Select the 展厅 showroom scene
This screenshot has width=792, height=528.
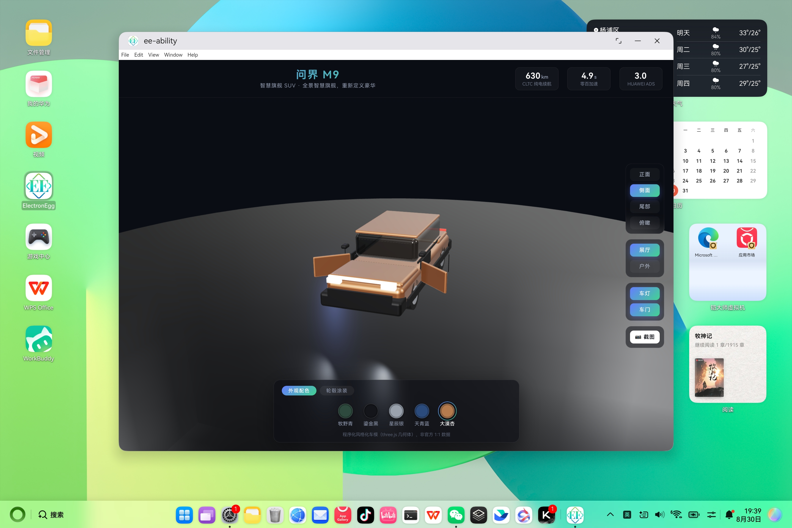645,250
